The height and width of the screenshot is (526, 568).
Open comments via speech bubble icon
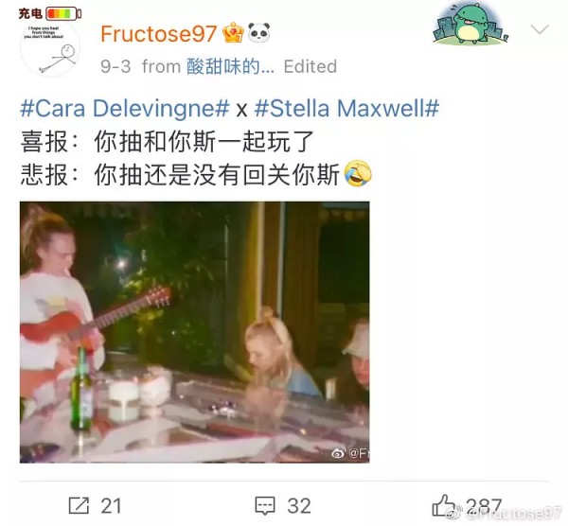[265, 506]
